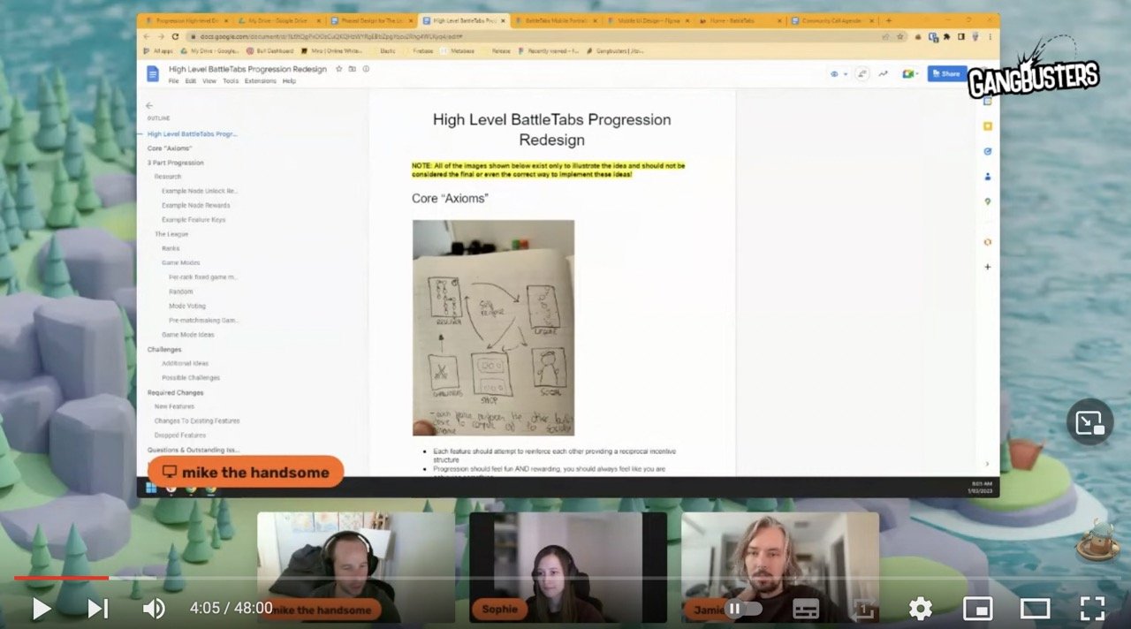1131x629 pixels.
Task: Select Random in the outline
Action: pos(180,292)
